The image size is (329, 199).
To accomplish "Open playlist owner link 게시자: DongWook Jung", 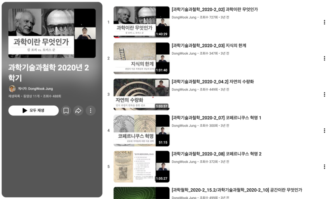I will [35, 89].
